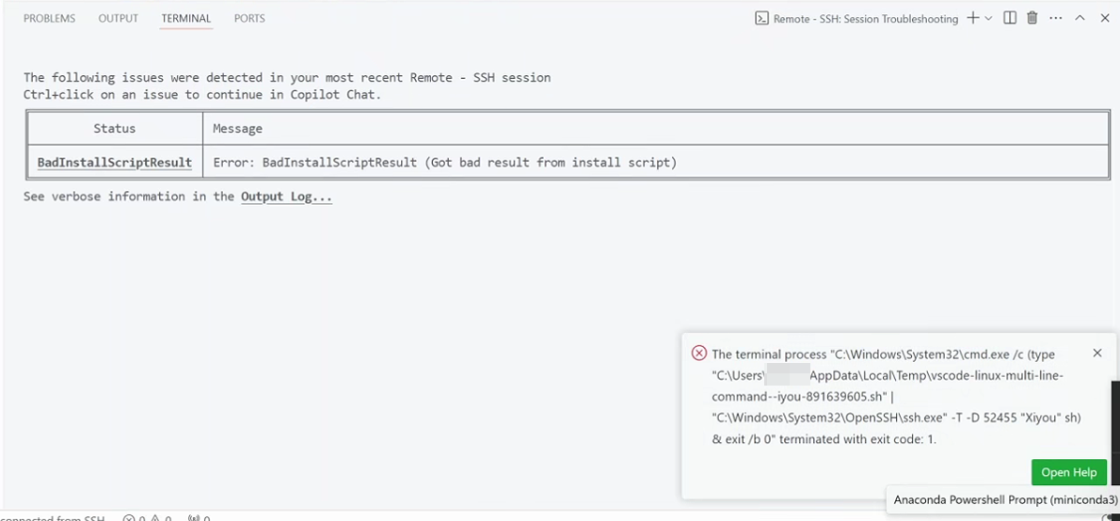1120x521 pixels.
Task: Expand the launch profile dropdown arrow
Action: [988, 19]
